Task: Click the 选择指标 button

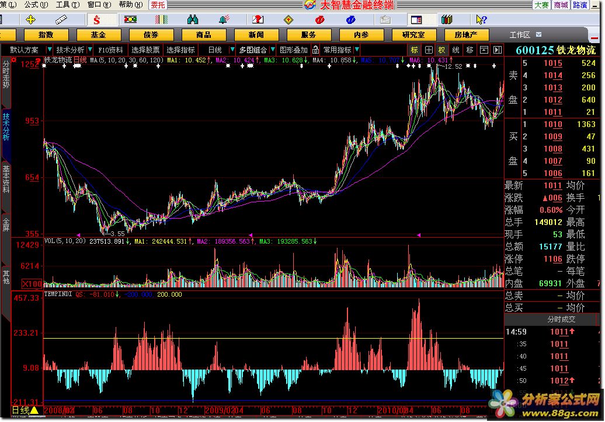Action: coord(180,50)
